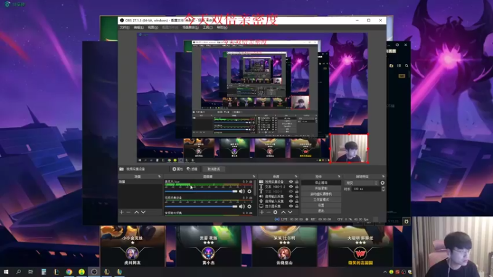Open taskbar search
Viewport: 493px width, 277px height.
click(x=18, y=271)
